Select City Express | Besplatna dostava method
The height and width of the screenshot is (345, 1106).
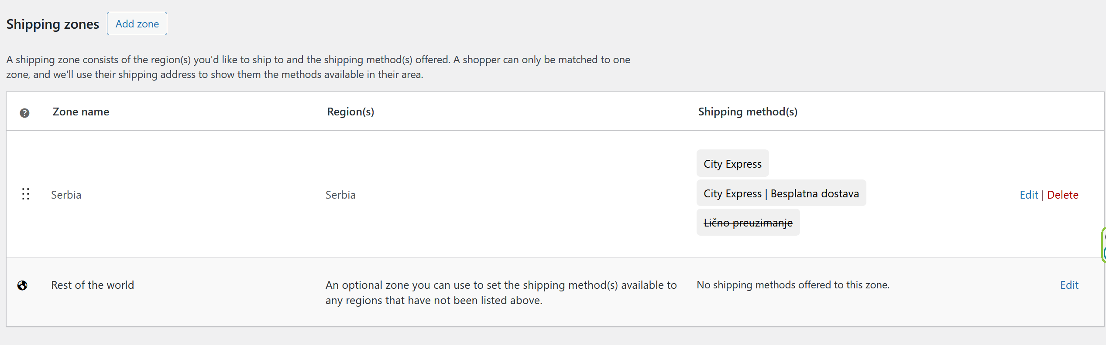tap(781, 193)
